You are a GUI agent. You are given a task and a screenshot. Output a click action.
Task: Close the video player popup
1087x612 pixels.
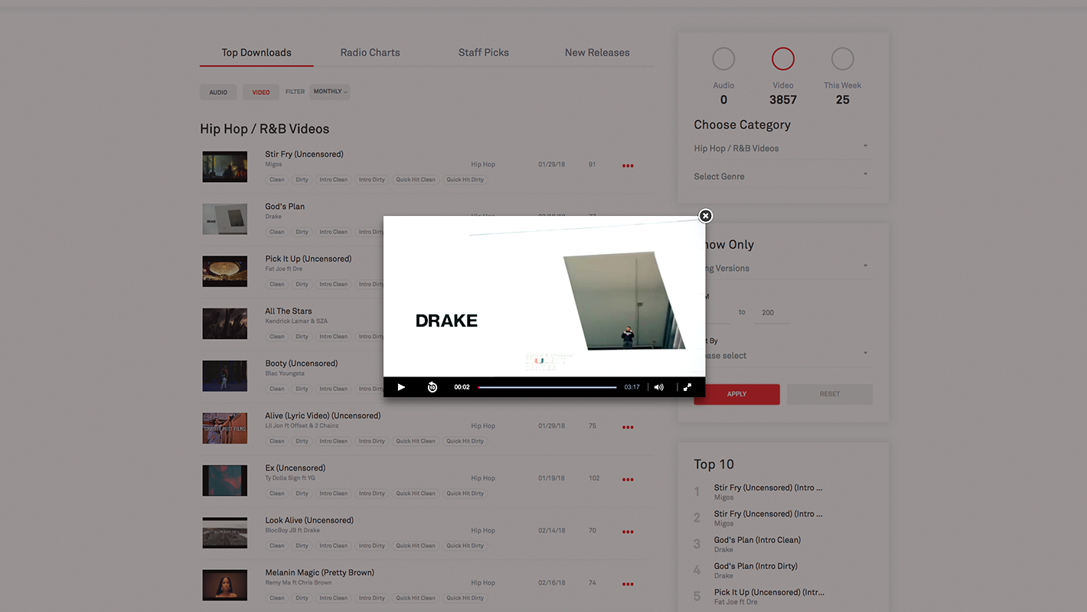(x=706, y=216)
